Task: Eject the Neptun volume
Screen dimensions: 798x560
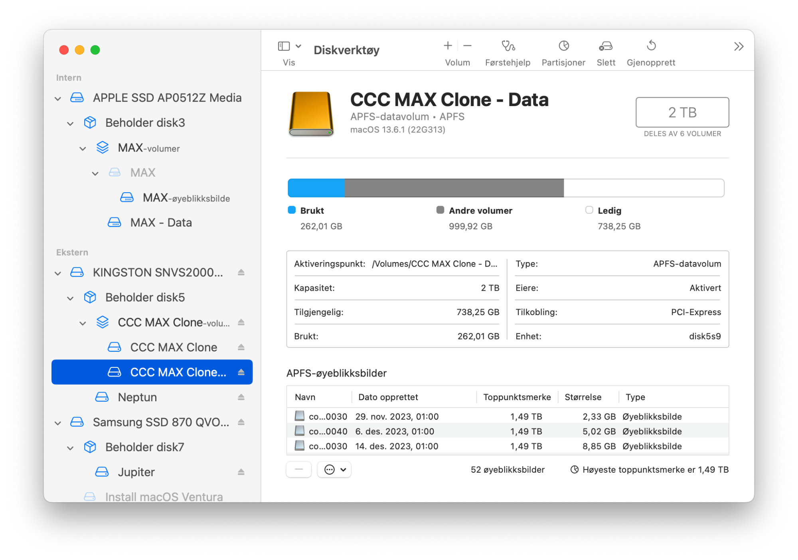Action: tap(241, 397)
